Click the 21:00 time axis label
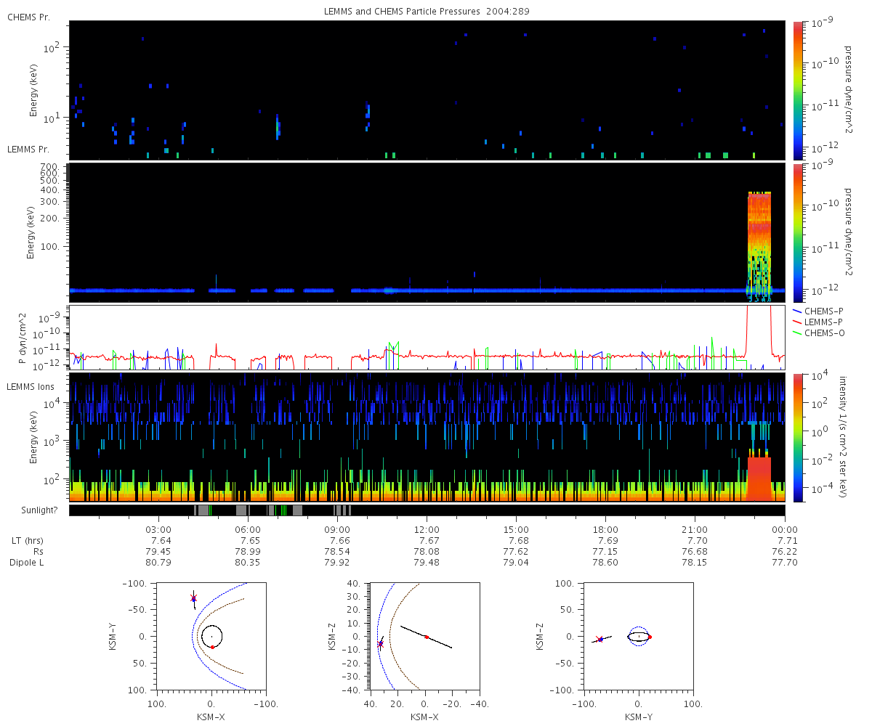This screenshot has height=726, width=872. (695, 530)
